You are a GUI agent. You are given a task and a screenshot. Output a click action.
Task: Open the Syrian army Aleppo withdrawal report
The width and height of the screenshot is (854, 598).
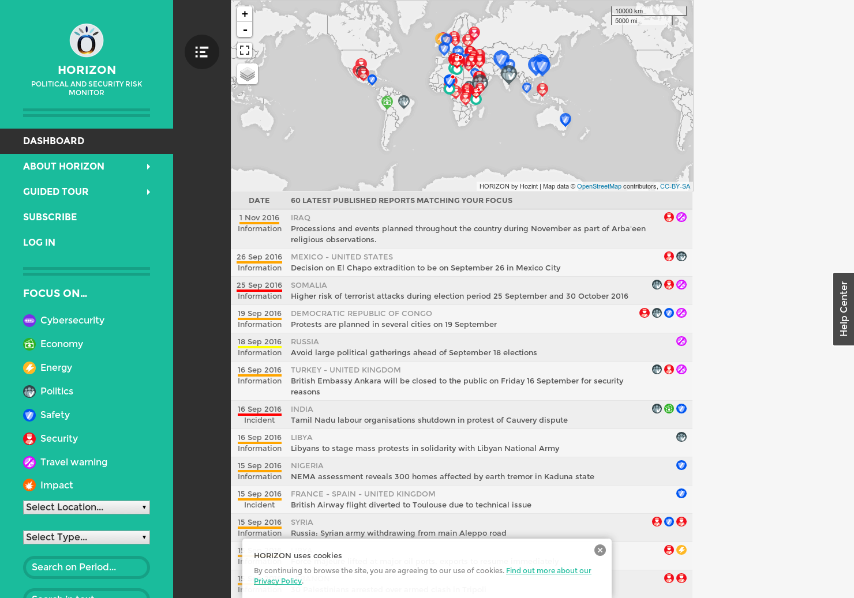[398, 533]
